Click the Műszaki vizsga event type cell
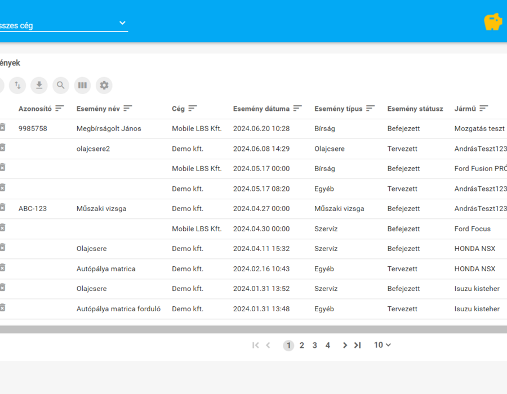Screen dimensions: 507x394 [339, 209]
